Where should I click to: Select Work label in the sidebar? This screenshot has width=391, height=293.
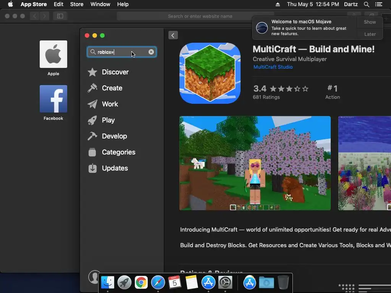click(x=110, y=104)
